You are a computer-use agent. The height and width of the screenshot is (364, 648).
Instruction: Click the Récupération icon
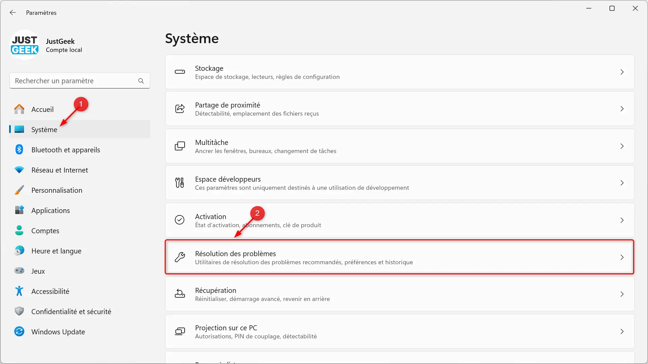(x=180, y=294)
